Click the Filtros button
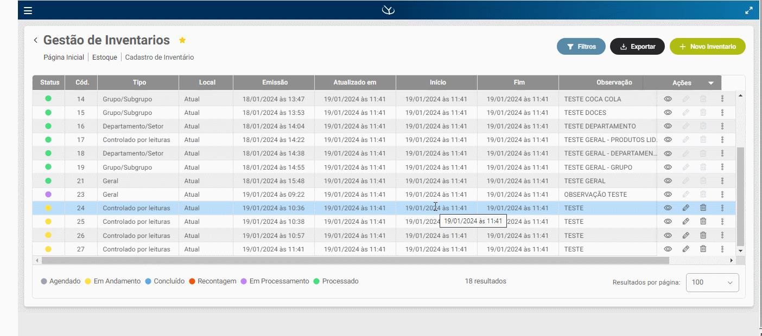 pyautogui.click(x=581, y=47)
